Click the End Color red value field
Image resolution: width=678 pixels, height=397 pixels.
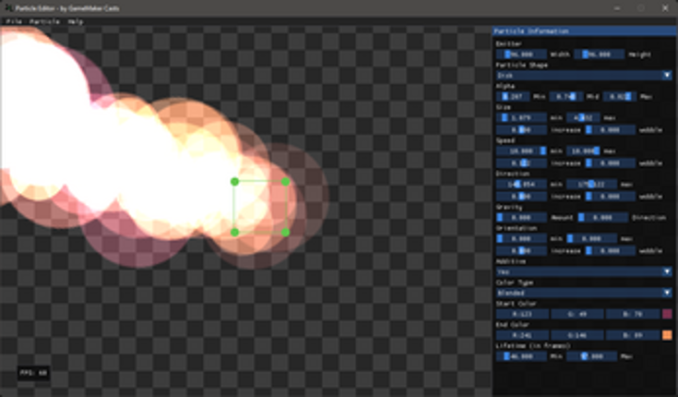pos(522,335)
